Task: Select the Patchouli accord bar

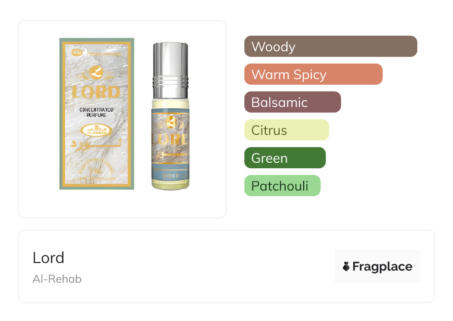Action: point(282,186)
